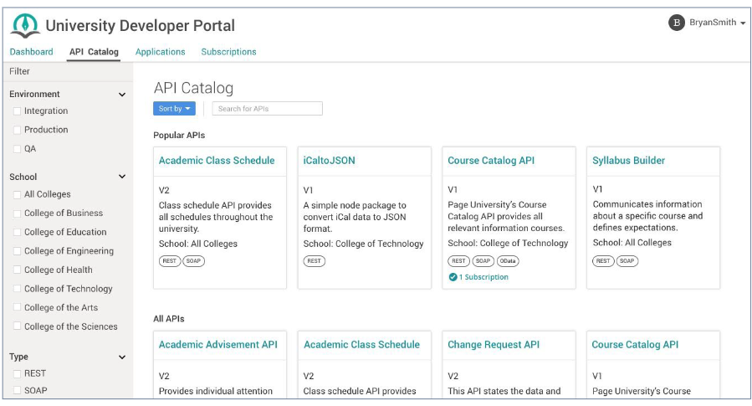Switch to the Subscriptions tab
752x406 pixels.
pos(228,52)
